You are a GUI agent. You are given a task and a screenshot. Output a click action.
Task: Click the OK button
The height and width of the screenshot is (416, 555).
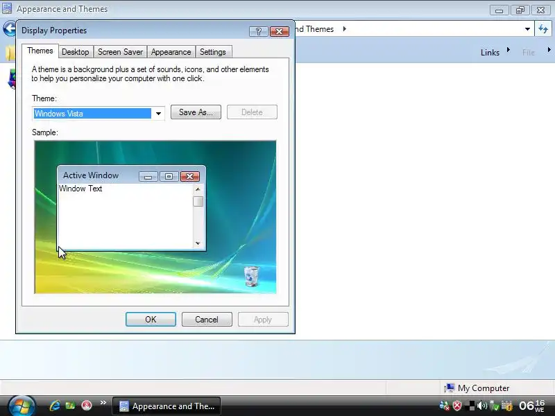(151, 320)
